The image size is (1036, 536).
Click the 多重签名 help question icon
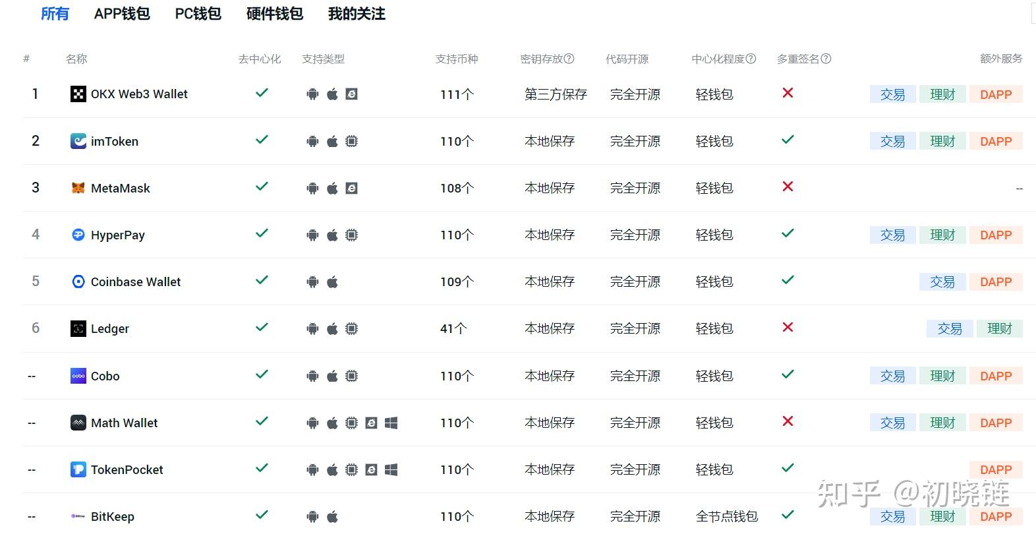click(826, 59)
